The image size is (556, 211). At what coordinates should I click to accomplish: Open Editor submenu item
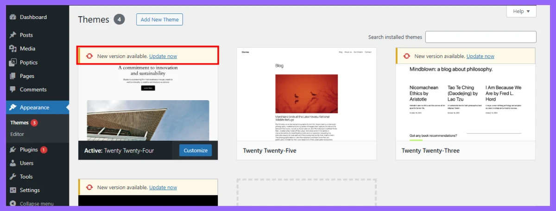click(x=17, y=134)
